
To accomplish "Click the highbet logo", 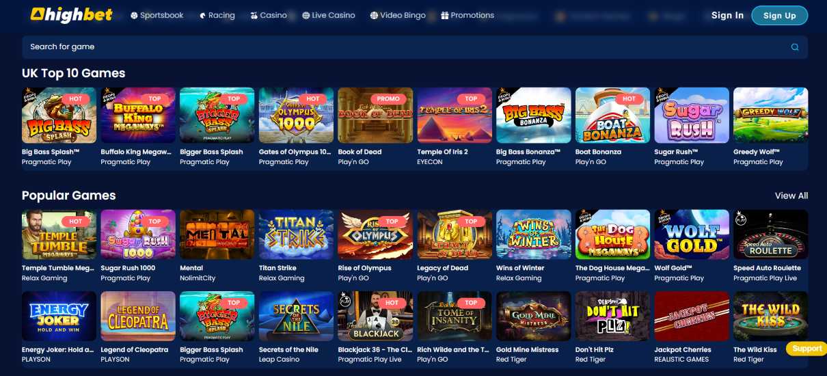I will [72, 14].
